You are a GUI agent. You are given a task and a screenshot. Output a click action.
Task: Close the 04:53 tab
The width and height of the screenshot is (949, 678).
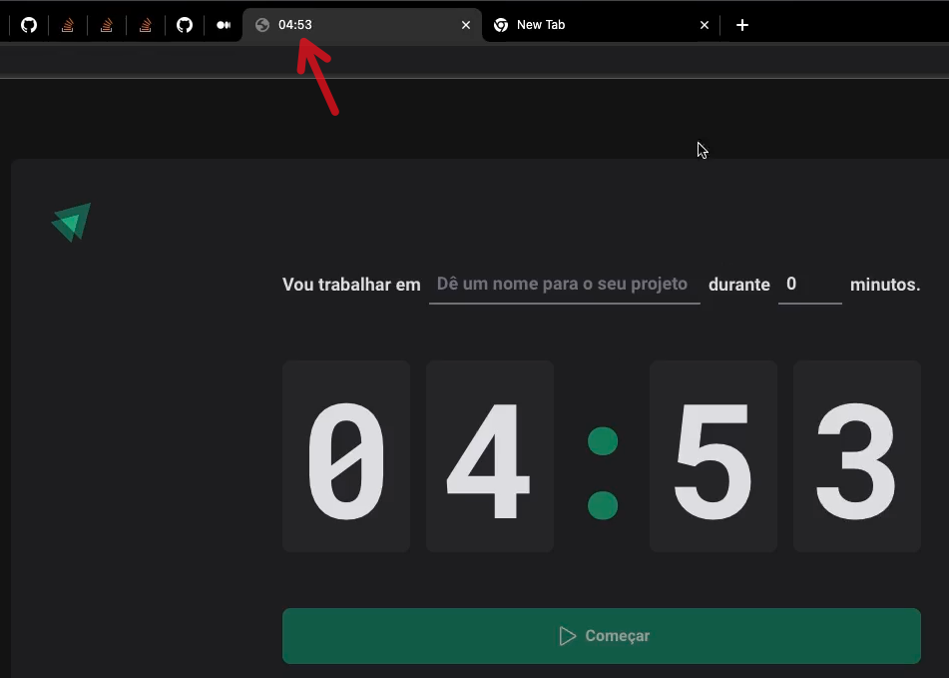465,25
